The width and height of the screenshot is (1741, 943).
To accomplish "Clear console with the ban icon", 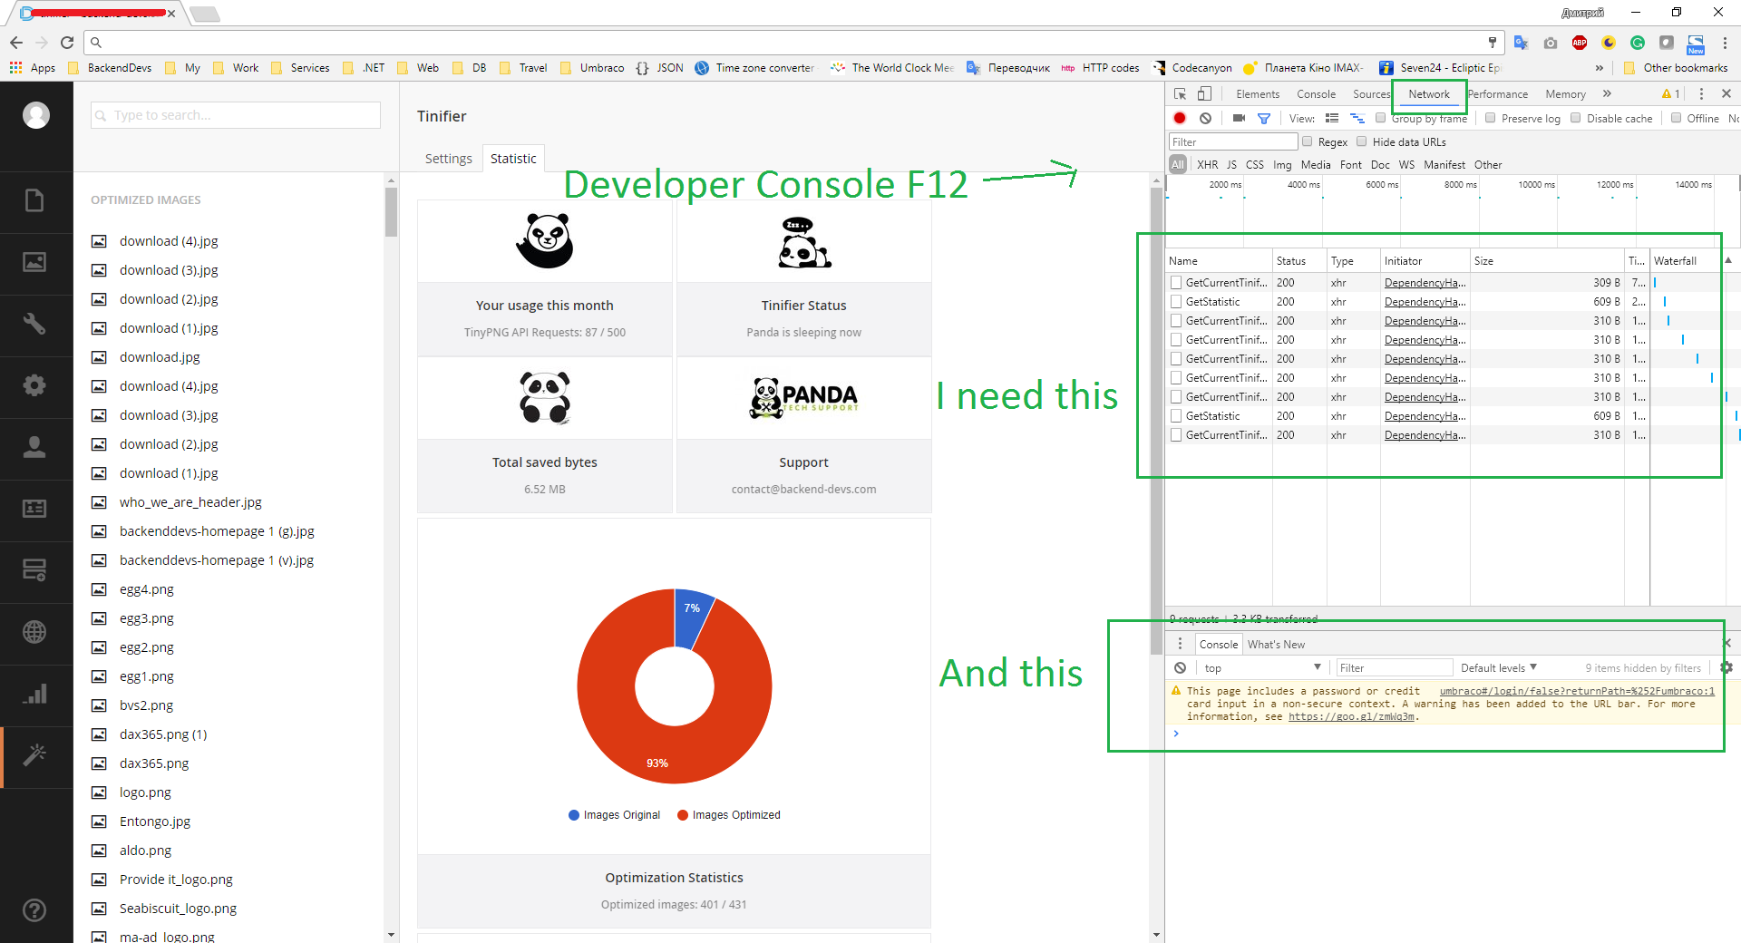I will pyautogui.click(x=1180, y=668).
